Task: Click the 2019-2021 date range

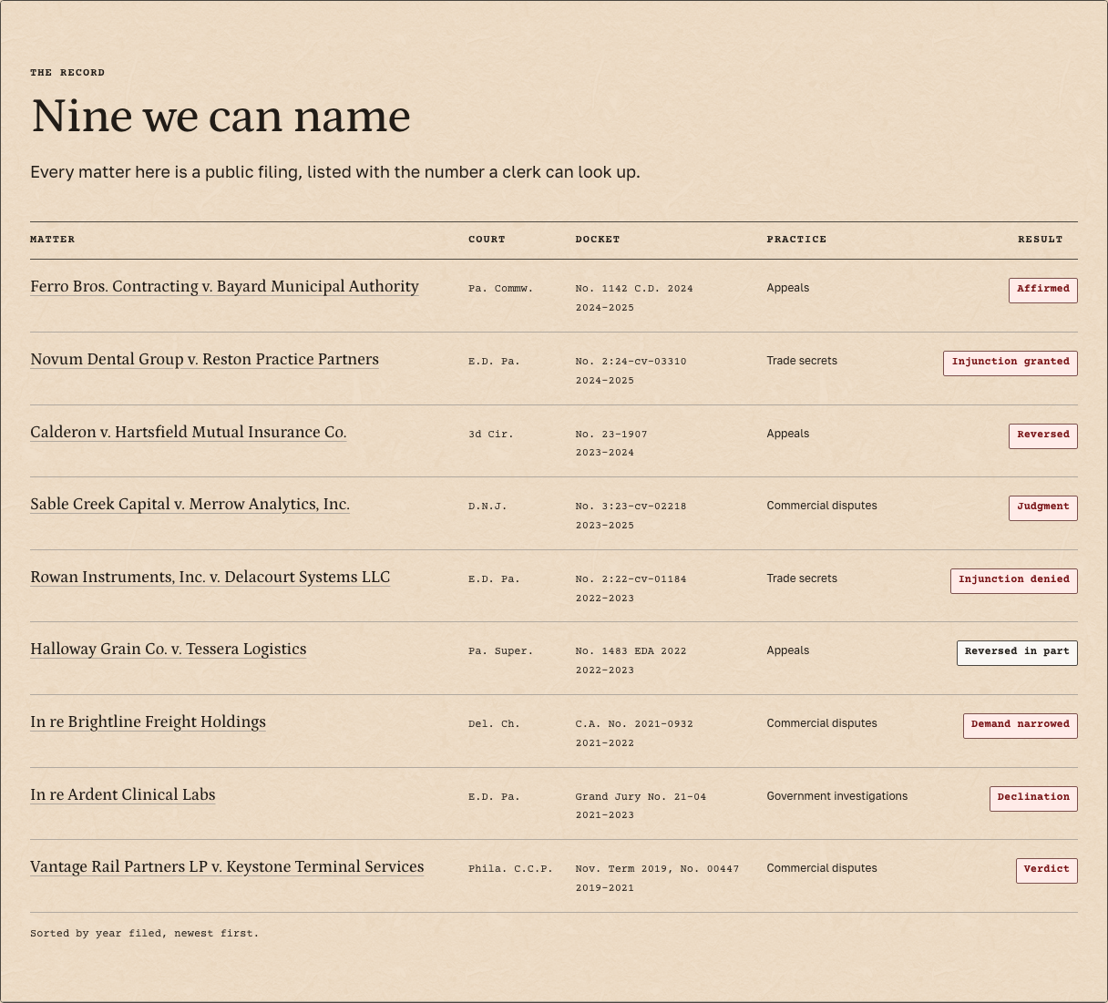Action: [x=605, y=888]
